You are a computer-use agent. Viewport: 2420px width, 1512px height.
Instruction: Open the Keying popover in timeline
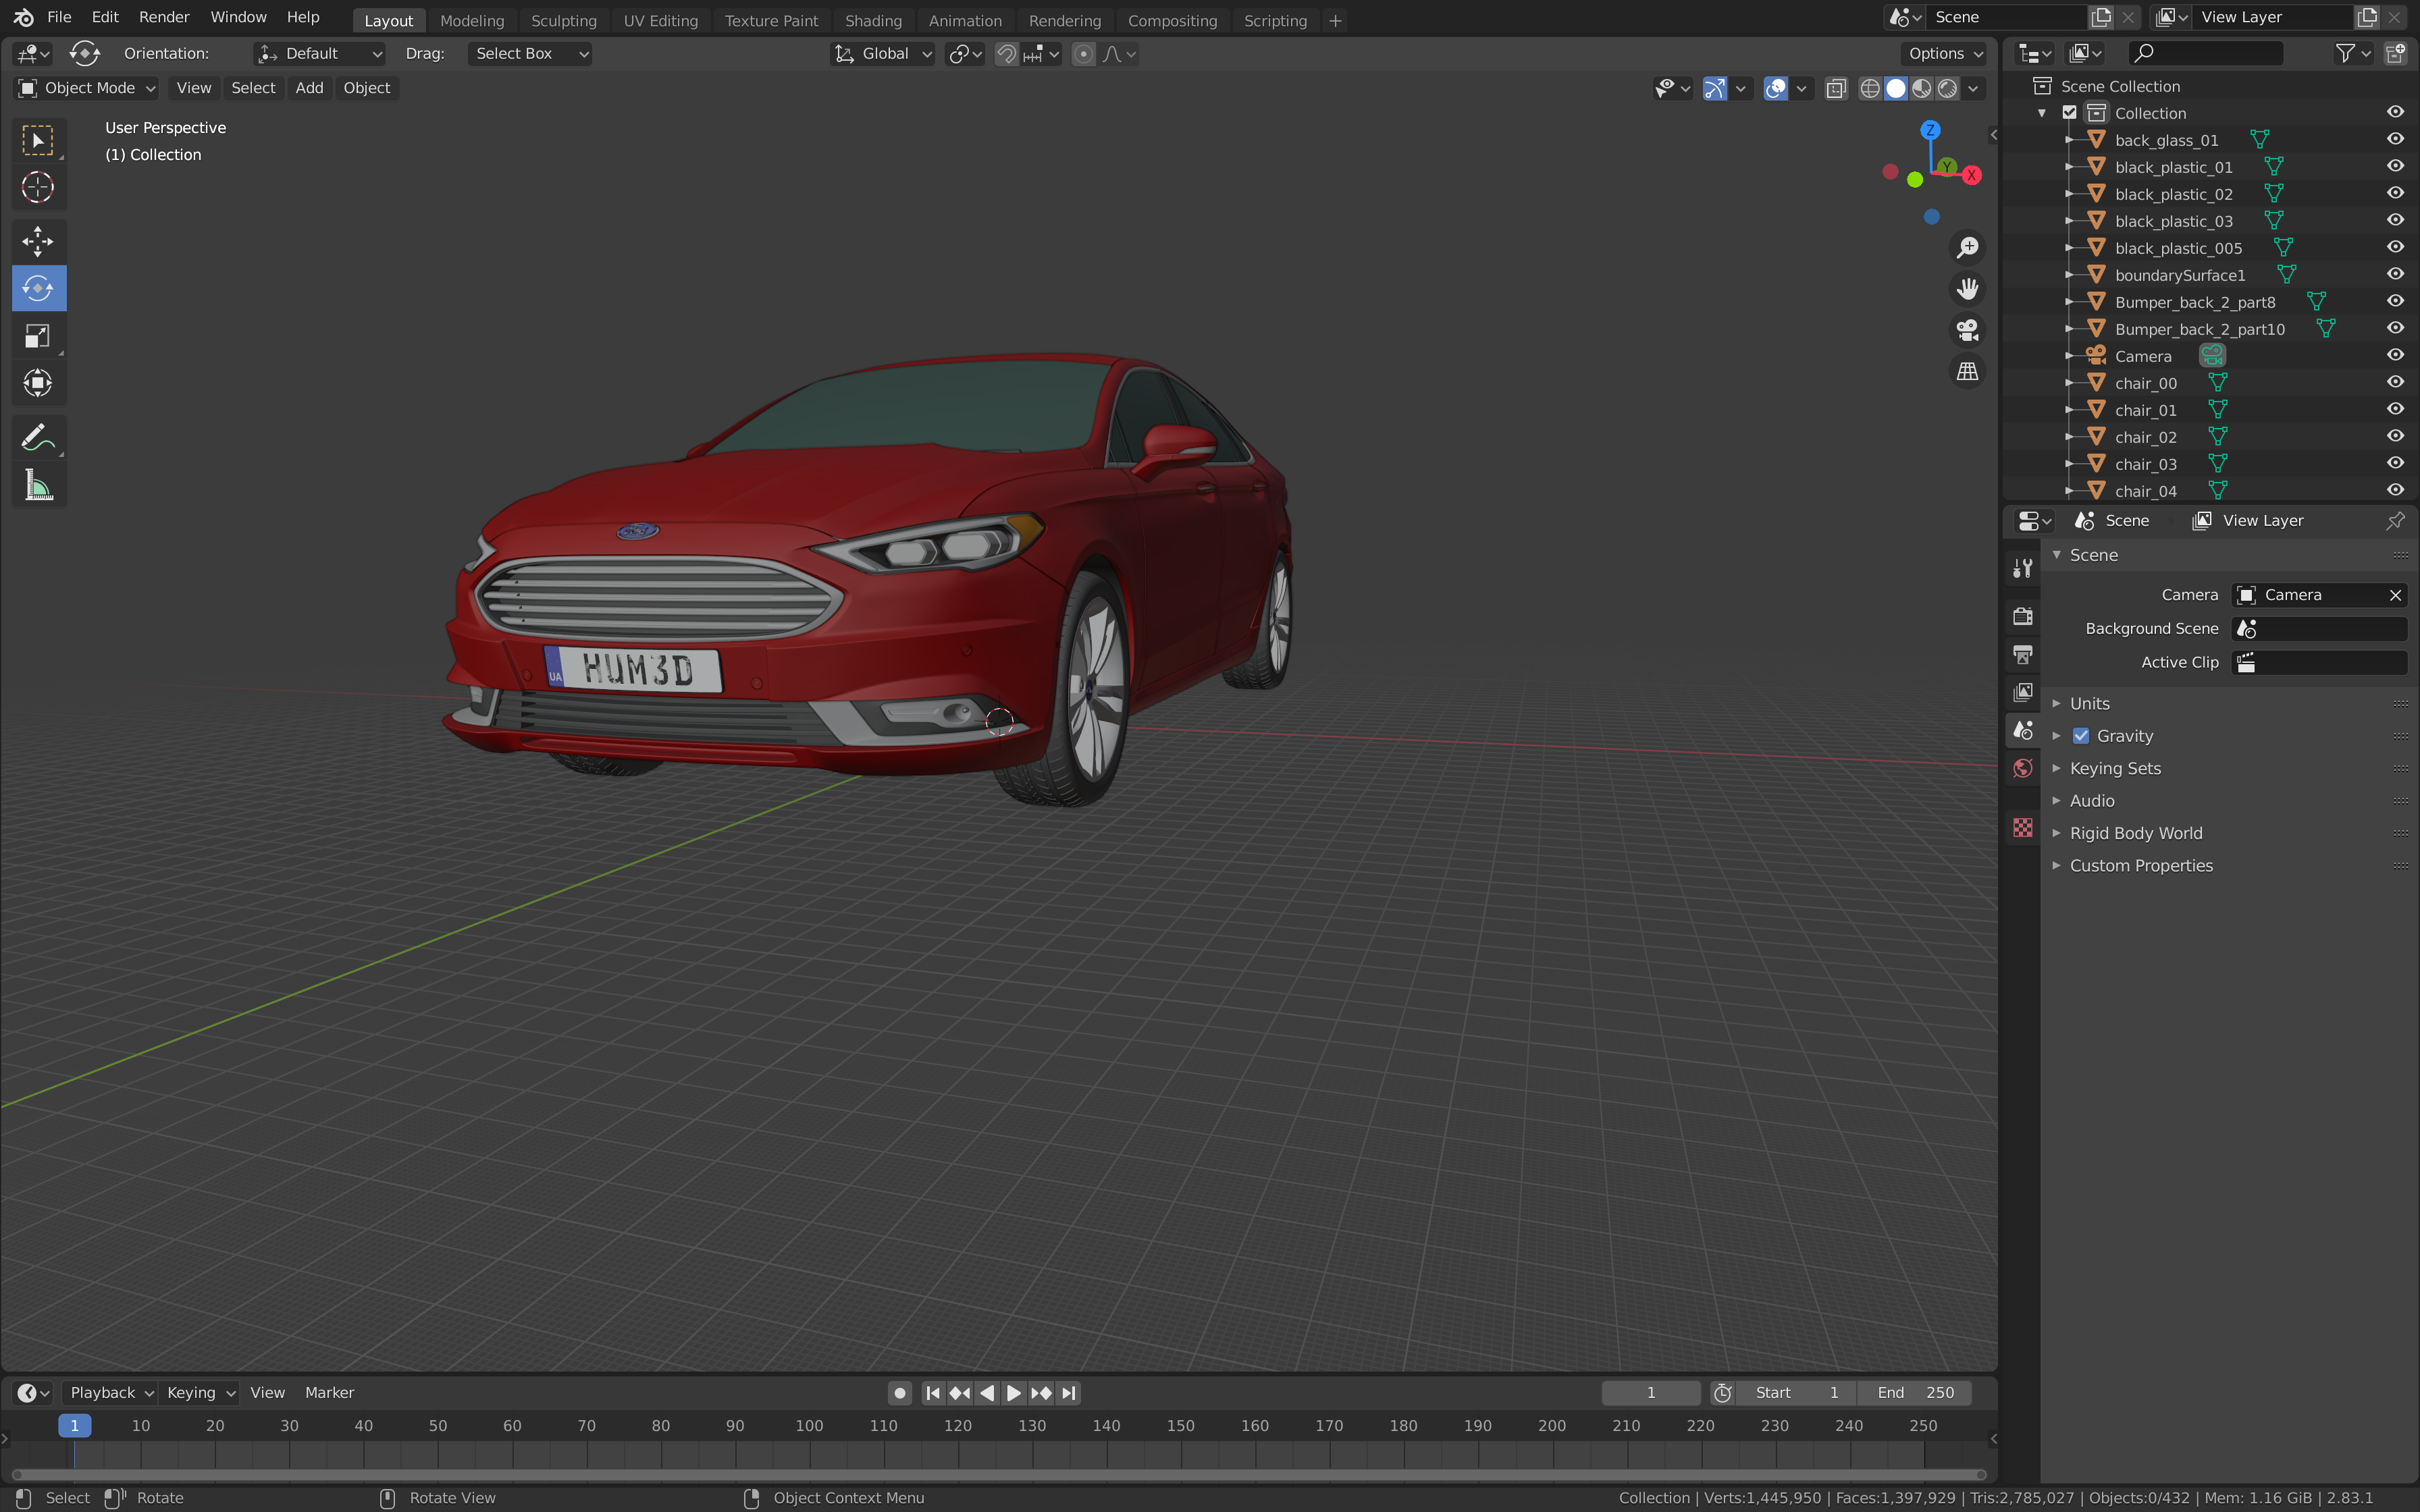200,1393
